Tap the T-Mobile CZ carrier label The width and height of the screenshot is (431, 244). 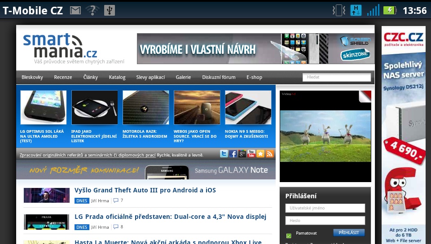click(33, 10)
